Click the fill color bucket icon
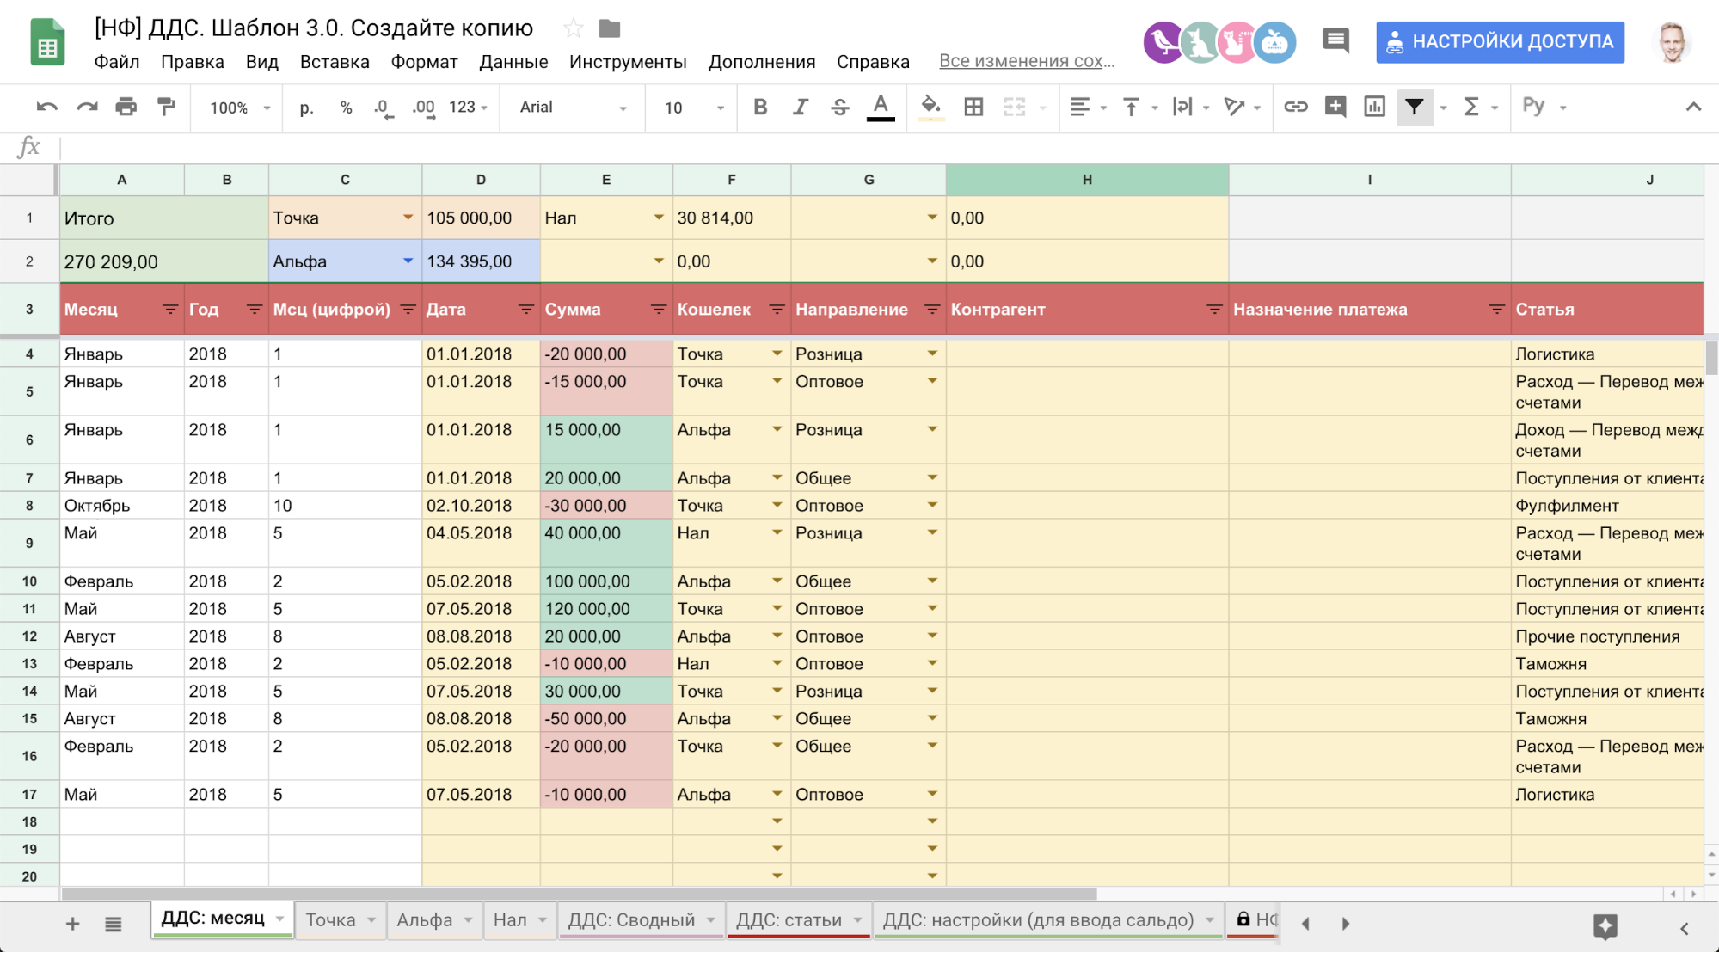 [930, 107]
